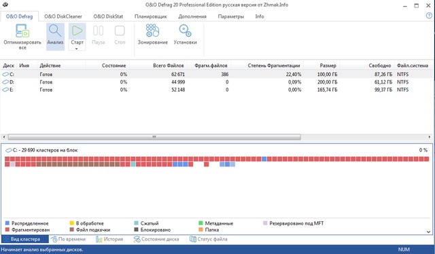Click the Стоп icon
Viewport: 435px width, 254px height.
tap(120, 31)
